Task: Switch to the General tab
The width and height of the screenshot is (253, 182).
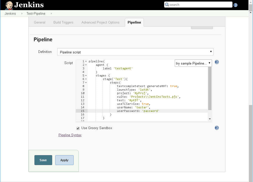Action: 40,23
